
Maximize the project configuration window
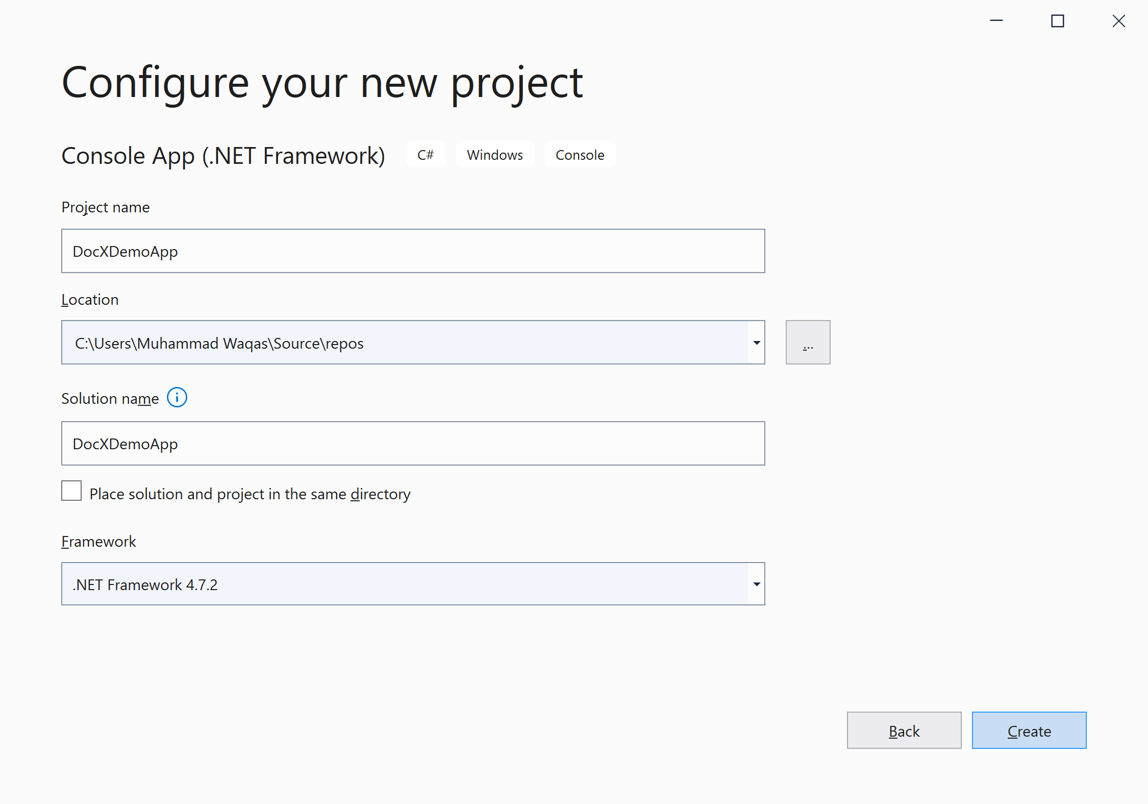click(1058, 21)
